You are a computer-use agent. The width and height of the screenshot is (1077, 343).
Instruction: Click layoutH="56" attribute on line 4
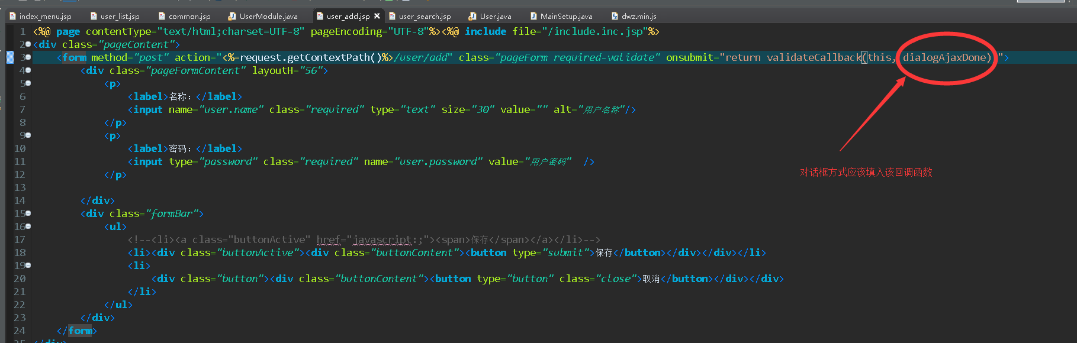287,70
